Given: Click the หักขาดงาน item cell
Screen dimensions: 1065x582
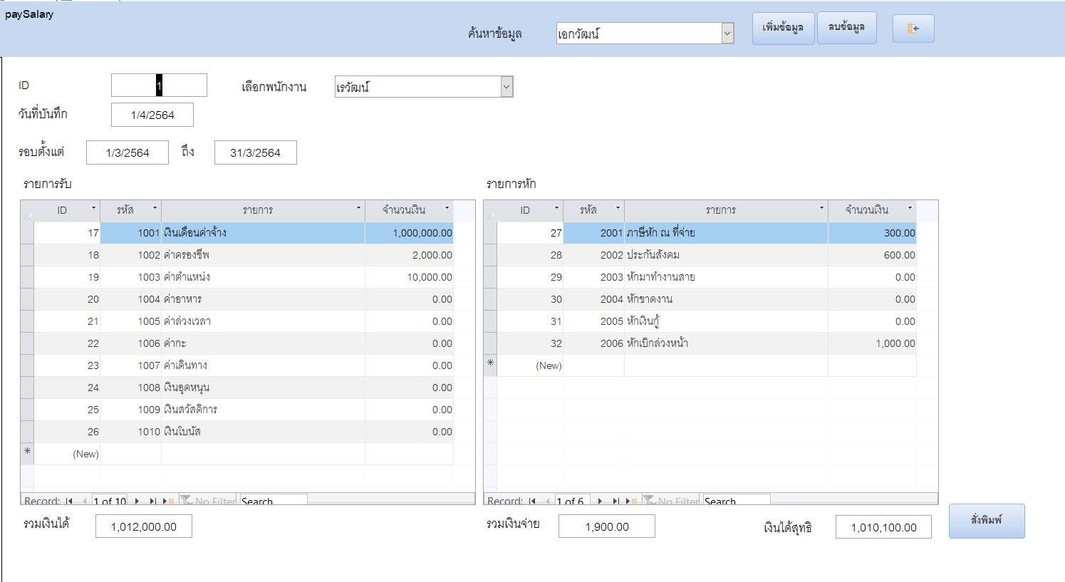Looking at the screenshot, I should (726, 299).
